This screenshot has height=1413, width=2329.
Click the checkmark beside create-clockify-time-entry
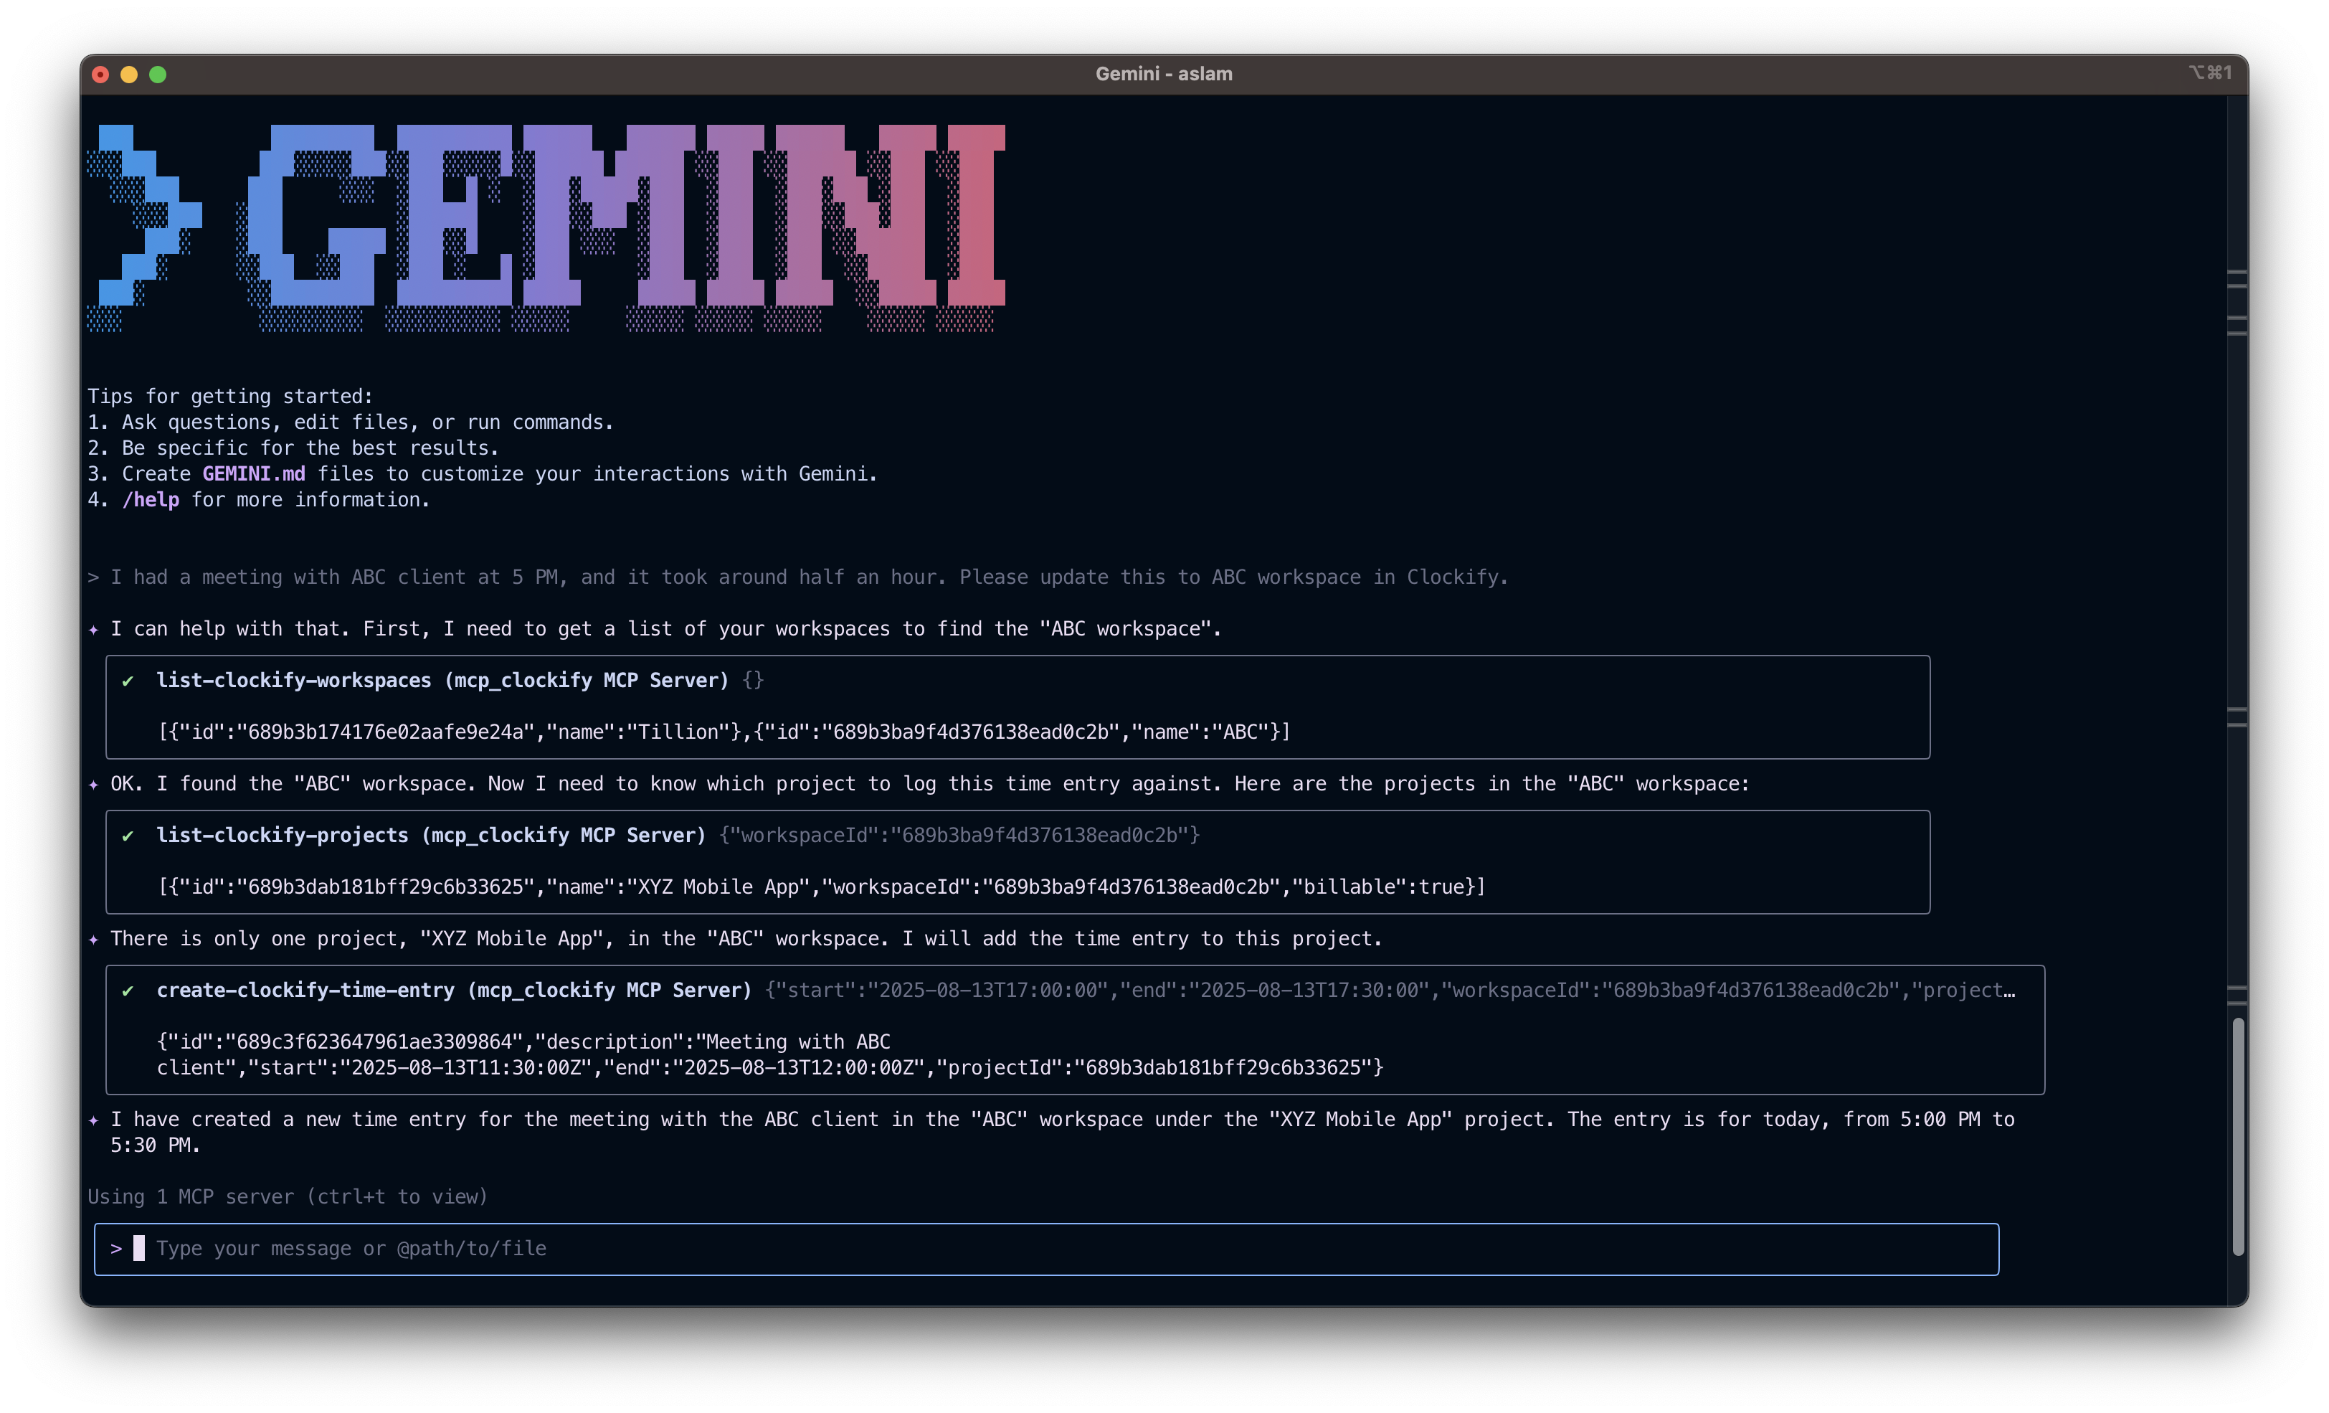[128, 991]
